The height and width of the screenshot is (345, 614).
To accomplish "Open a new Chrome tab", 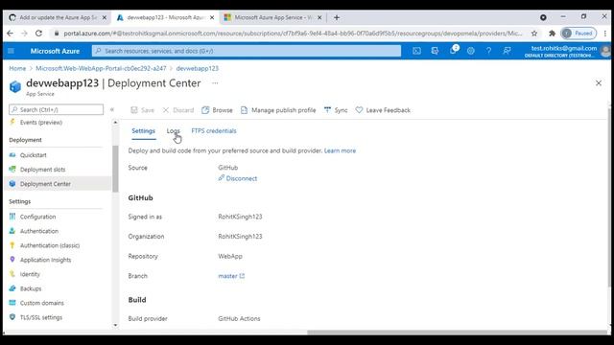I will pos(337,17).
